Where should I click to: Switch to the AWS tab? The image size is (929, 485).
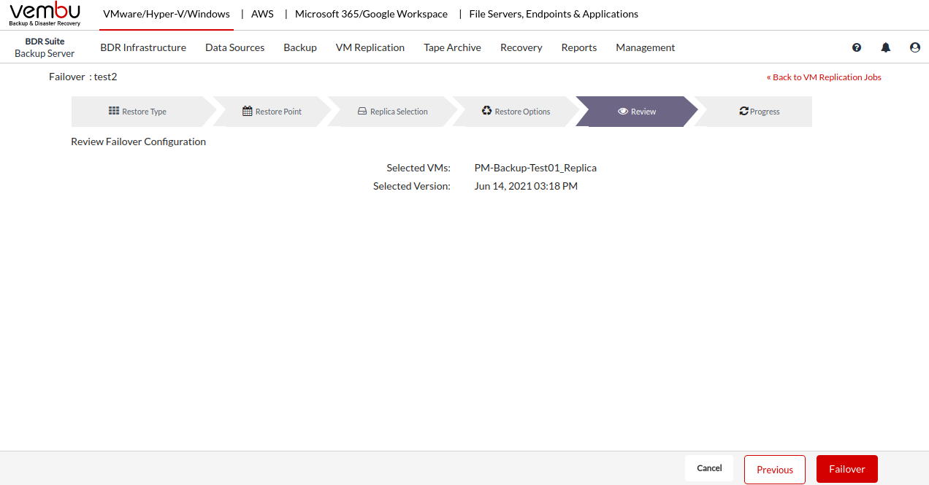pyautogui.click(x=262, y=14)
